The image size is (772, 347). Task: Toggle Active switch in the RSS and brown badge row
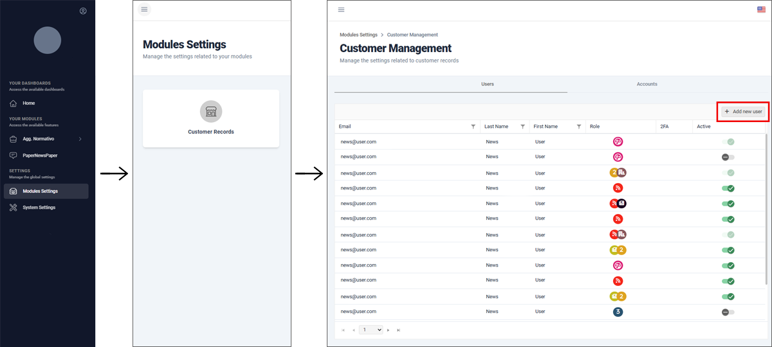click(x=728, y=235)
